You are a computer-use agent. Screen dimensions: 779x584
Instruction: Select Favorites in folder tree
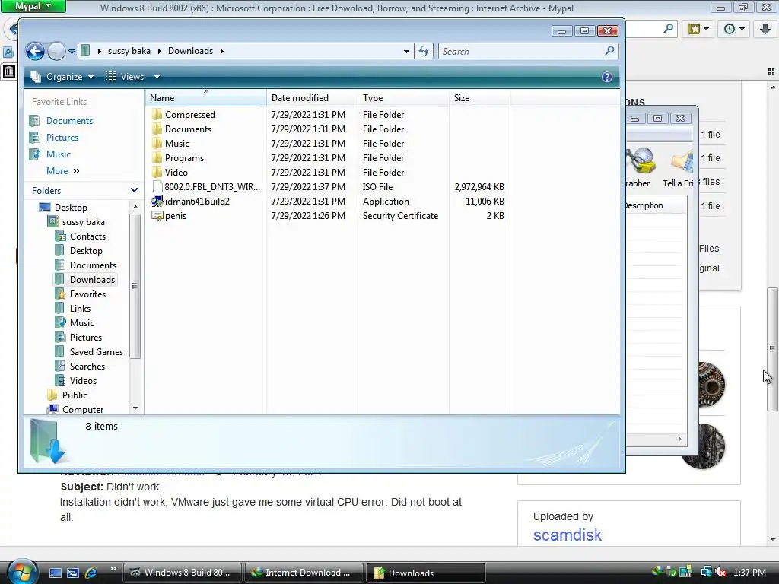(87, 294)
